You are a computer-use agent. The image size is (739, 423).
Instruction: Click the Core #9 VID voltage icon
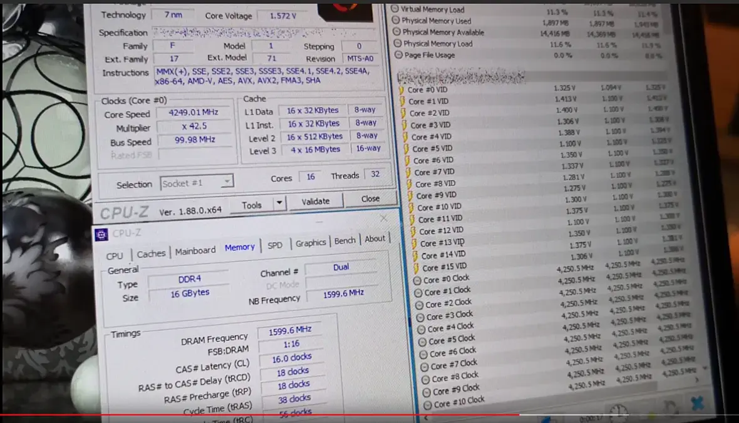coord(410,195)
